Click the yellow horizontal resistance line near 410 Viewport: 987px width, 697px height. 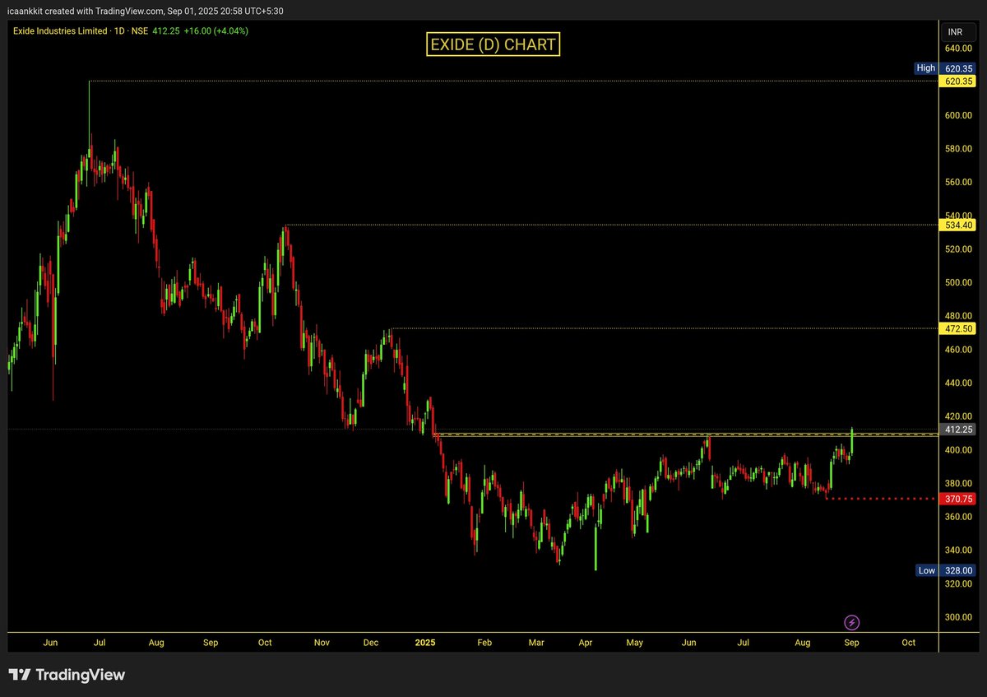coord(684,434)
